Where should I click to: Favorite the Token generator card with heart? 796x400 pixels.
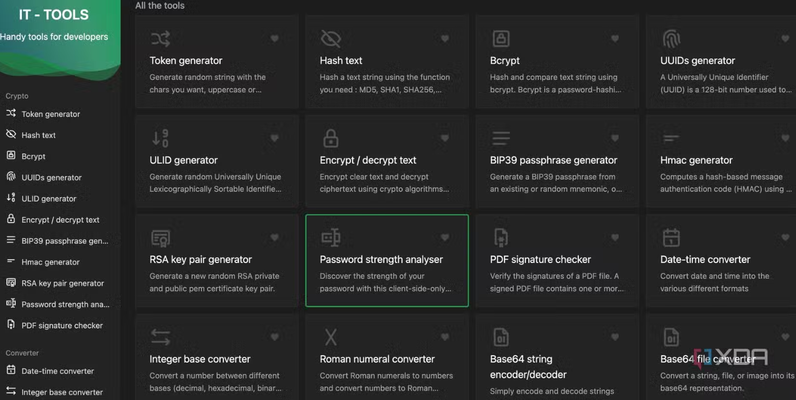pyautogui.click(x=275, y=39)
